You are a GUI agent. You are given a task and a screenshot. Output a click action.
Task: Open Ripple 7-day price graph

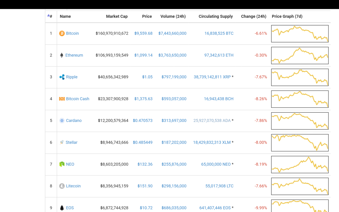(x=300, y=77)
